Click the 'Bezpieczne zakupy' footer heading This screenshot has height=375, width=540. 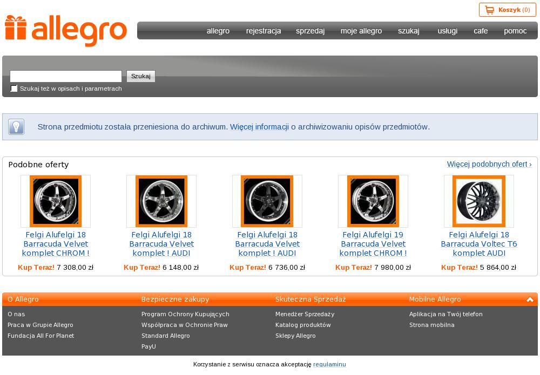[x=175, y=299]
